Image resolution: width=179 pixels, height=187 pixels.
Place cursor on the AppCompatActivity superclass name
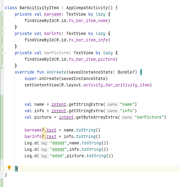click(x=87, y=8)
